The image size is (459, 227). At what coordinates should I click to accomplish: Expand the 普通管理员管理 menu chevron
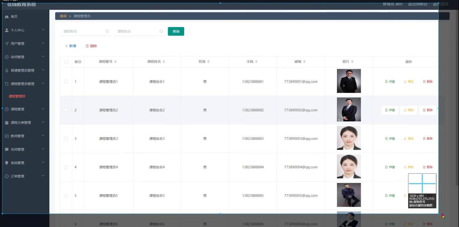tap(43, 70)
